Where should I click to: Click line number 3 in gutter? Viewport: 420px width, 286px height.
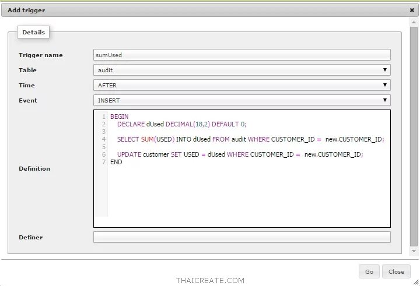(104, 132)
